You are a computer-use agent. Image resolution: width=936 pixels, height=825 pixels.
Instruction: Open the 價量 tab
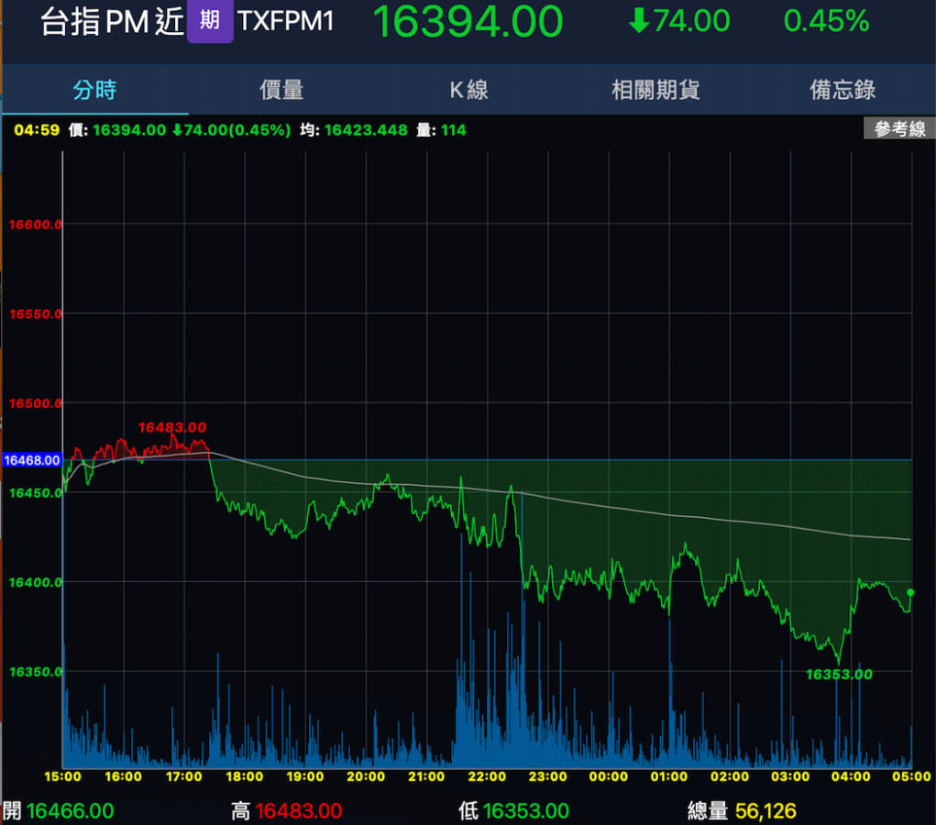[281, 90]
